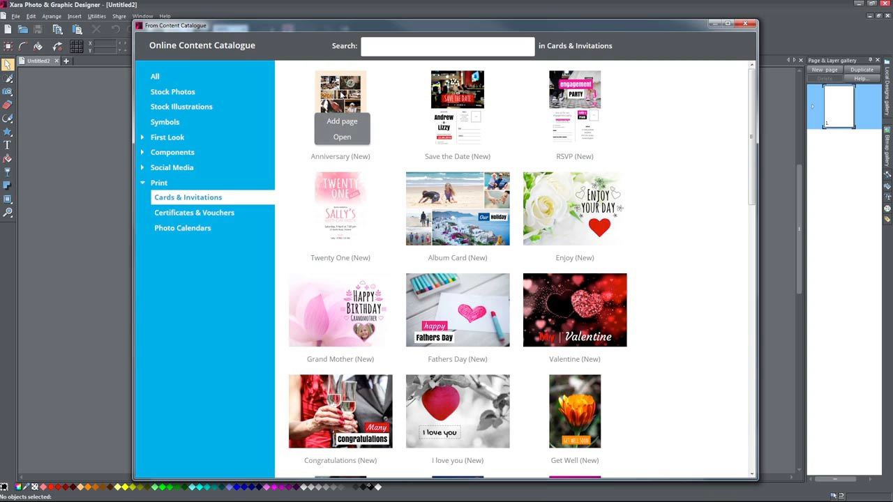Select the Quick Shape star tool
The image size is (893, 502).
tap(7, 132)
